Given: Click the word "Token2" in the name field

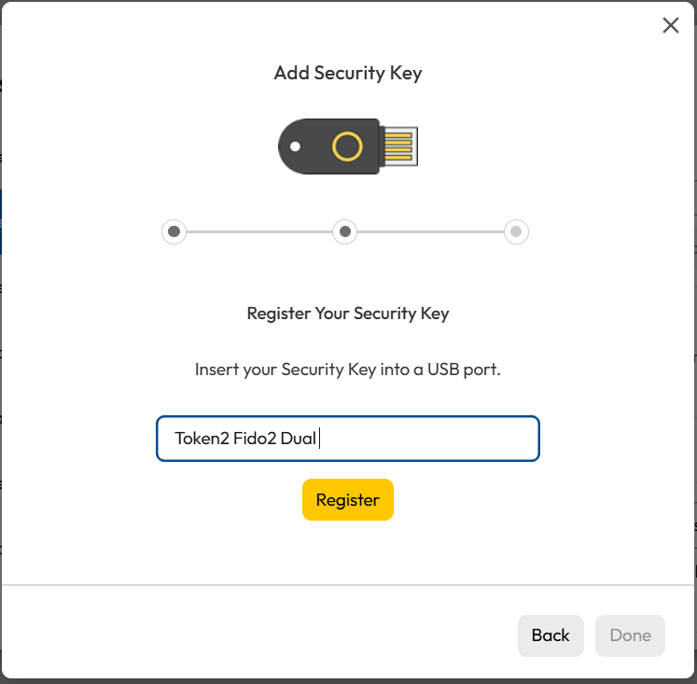Looking at the screenshot, I should click(202, 439).
